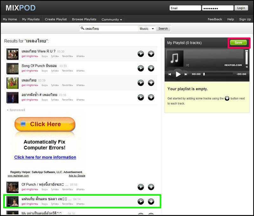View lyrics for 'Song Of Punch ยินยอม'
Viewport: 254px width, 216px height.
click(x=55, y=71)
